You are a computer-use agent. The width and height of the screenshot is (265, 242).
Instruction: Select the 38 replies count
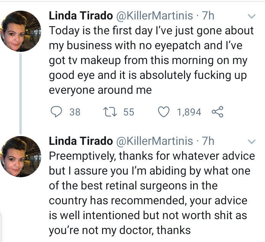[75, 112]
